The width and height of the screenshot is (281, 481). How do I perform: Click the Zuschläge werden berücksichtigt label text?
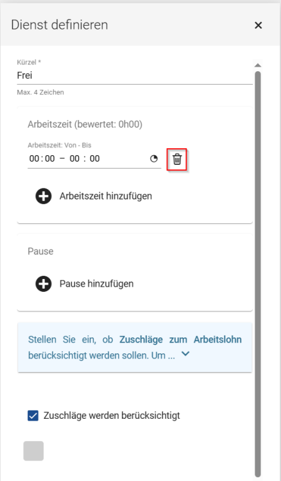(112, 416)
